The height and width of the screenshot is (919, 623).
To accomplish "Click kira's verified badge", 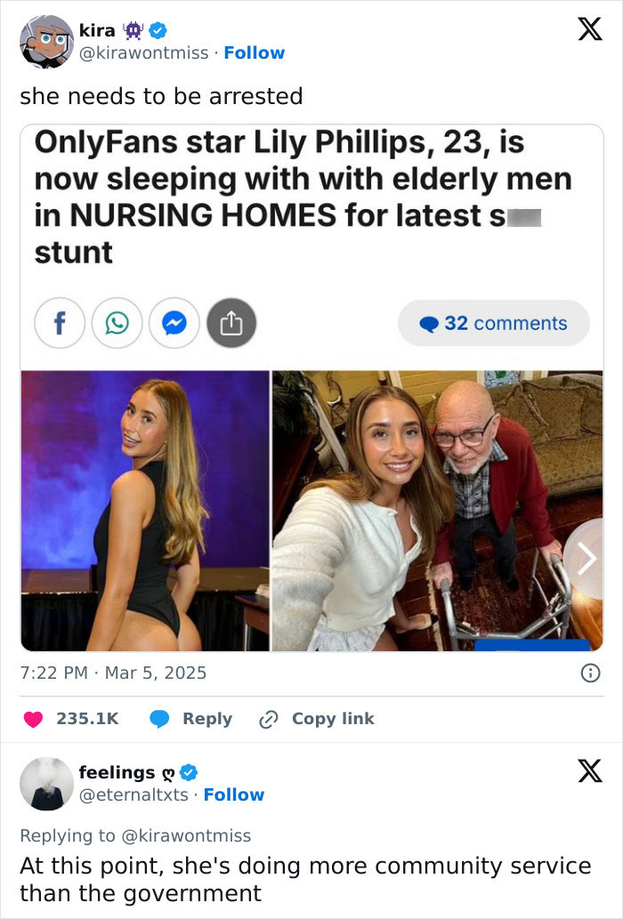I will click(x=157, y=29).
